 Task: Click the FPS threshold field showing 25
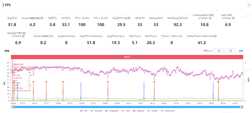231,51
